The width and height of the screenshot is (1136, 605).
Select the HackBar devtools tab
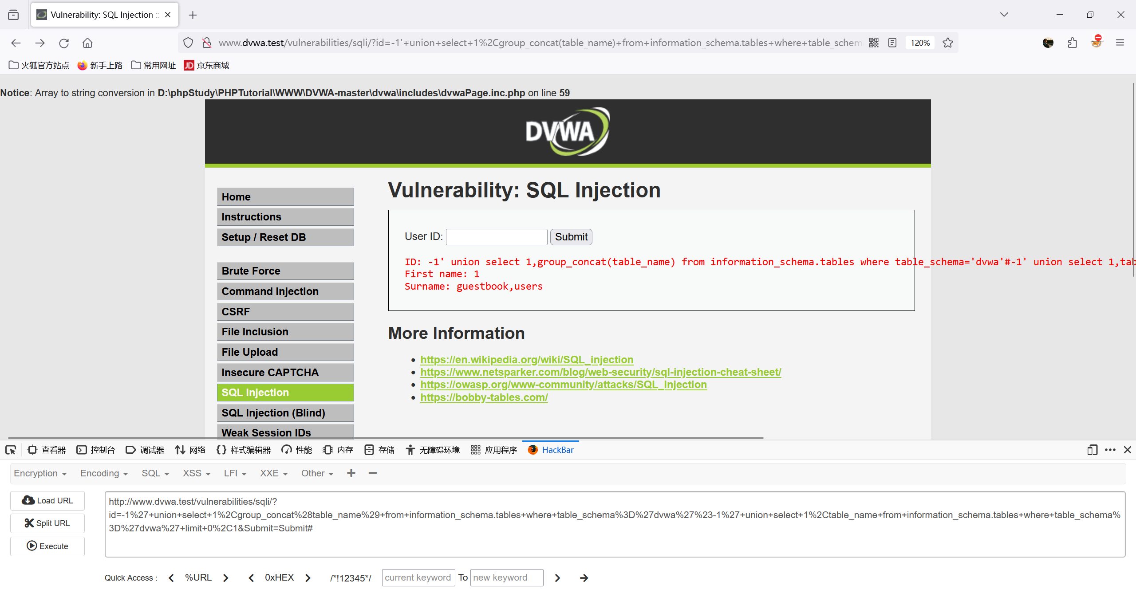551,450
